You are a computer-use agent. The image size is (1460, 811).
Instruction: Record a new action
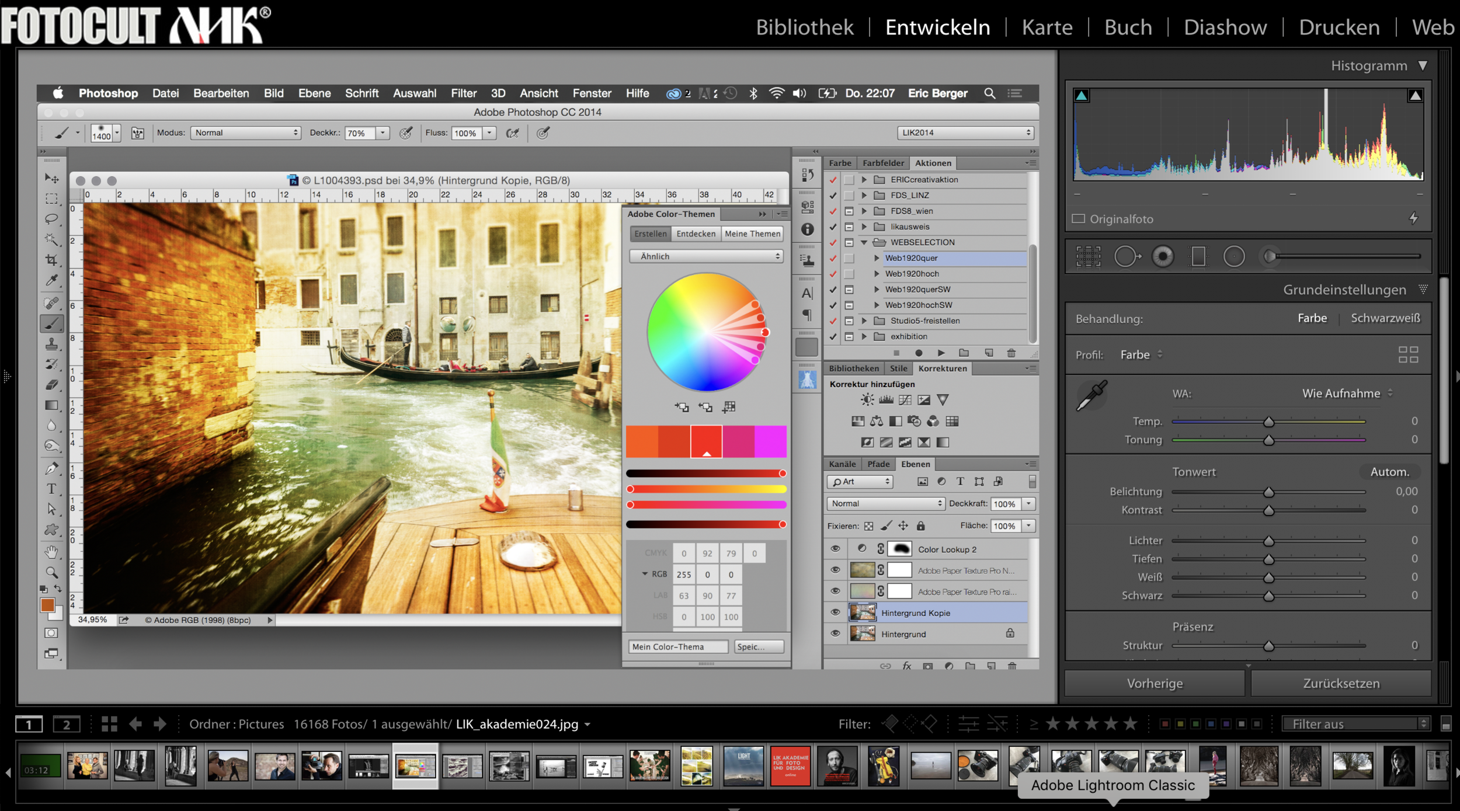tap(919, 353)
